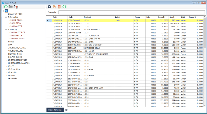Click the refresh icon above the category tree
Image resolution: width=207 pixels, height=114 pixels.
point(6,6)
